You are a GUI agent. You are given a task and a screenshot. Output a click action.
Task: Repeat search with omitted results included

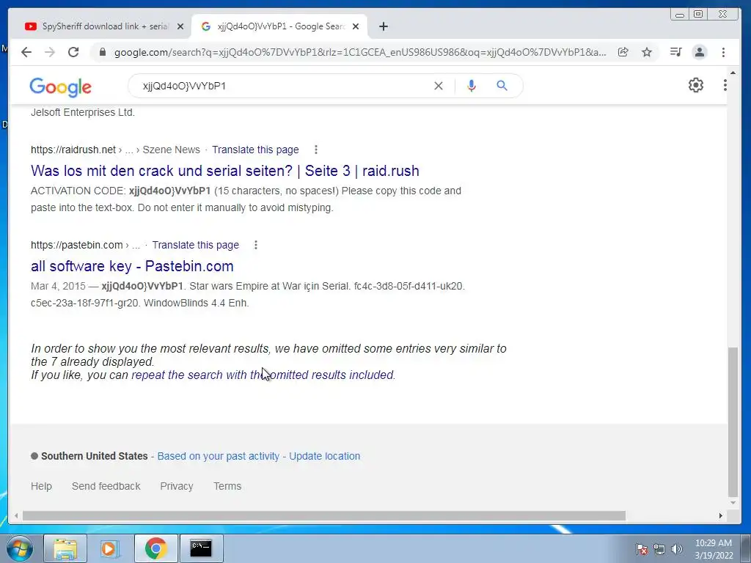coord(263,375)
